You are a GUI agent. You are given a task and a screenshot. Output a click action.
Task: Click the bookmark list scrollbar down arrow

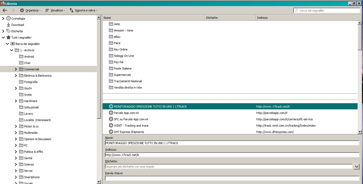(x=360, y=132)
